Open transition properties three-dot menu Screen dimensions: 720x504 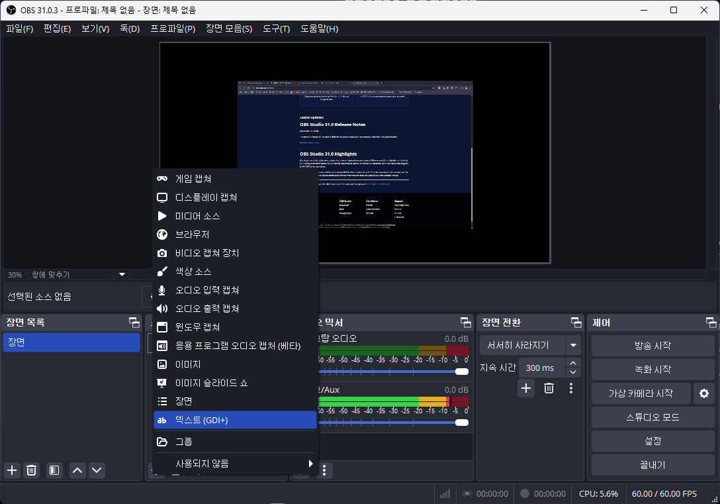pyautogui.click(x=570, y=388)
